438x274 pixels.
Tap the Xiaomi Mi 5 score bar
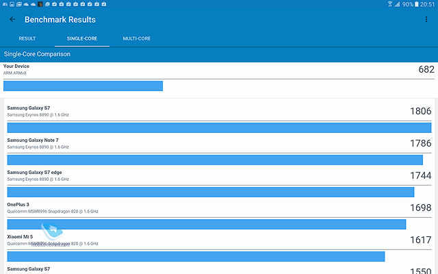point(196,256)
